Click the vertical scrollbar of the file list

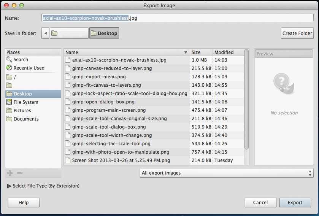[x=247, y=100]
